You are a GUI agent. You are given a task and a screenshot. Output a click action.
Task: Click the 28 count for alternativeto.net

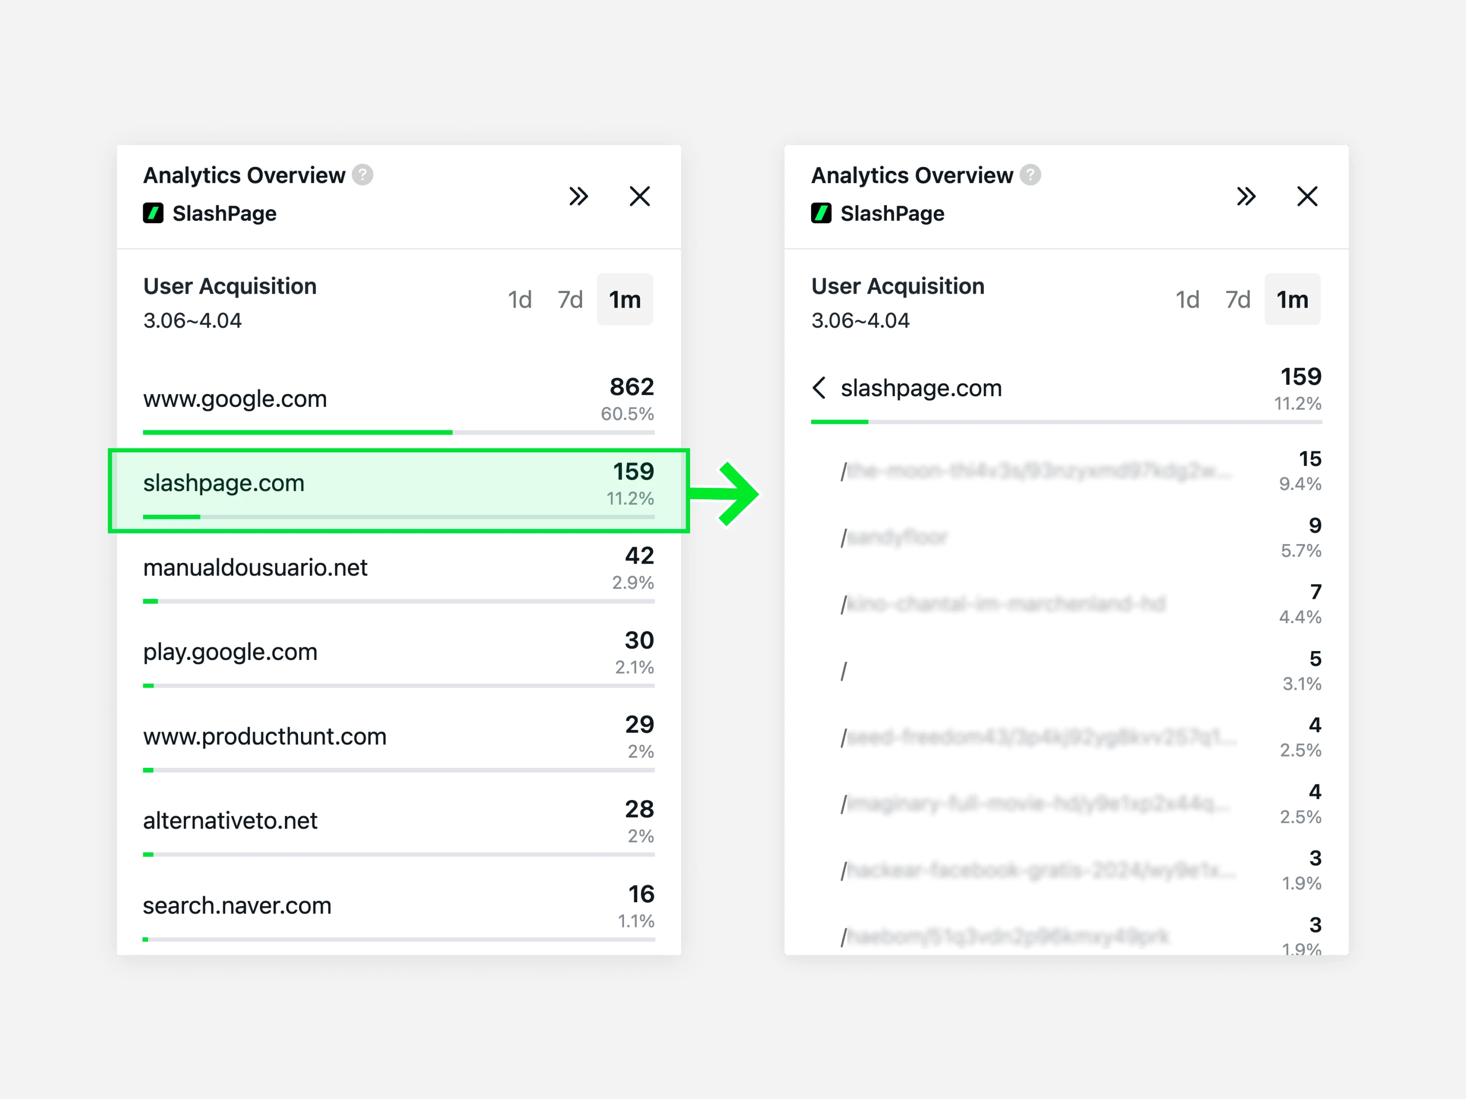[640, 809]
